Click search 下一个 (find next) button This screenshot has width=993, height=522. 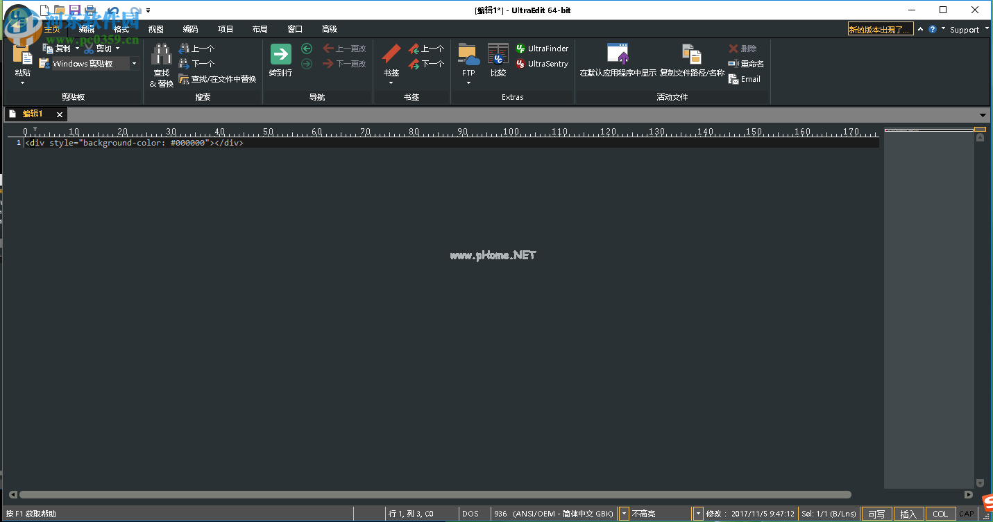pos(196,64)
